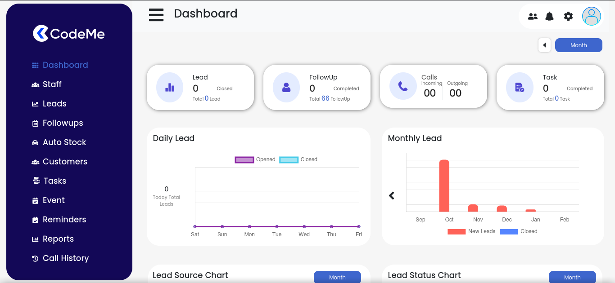Viewport: 615px width, 283px height.
Task: Click the Fri data point in Daily Lead
Action: pos(359,226)
